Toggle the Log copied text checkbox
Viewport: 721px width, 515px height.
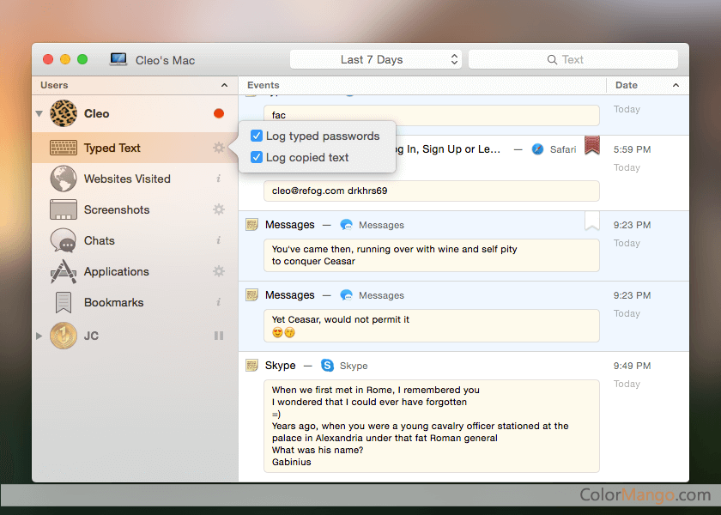coord(257,157)
